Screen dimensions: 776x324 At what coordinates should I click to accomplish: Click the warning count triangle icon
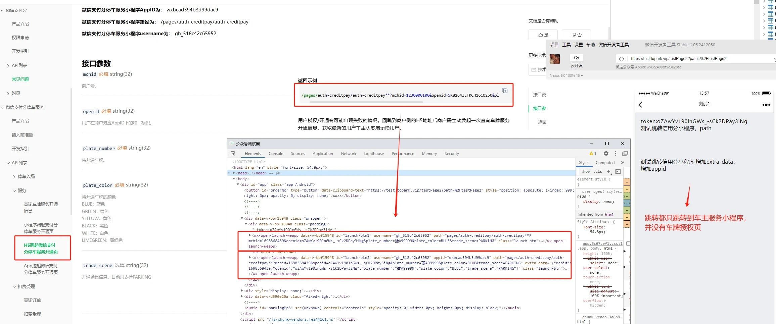point(591,153)
